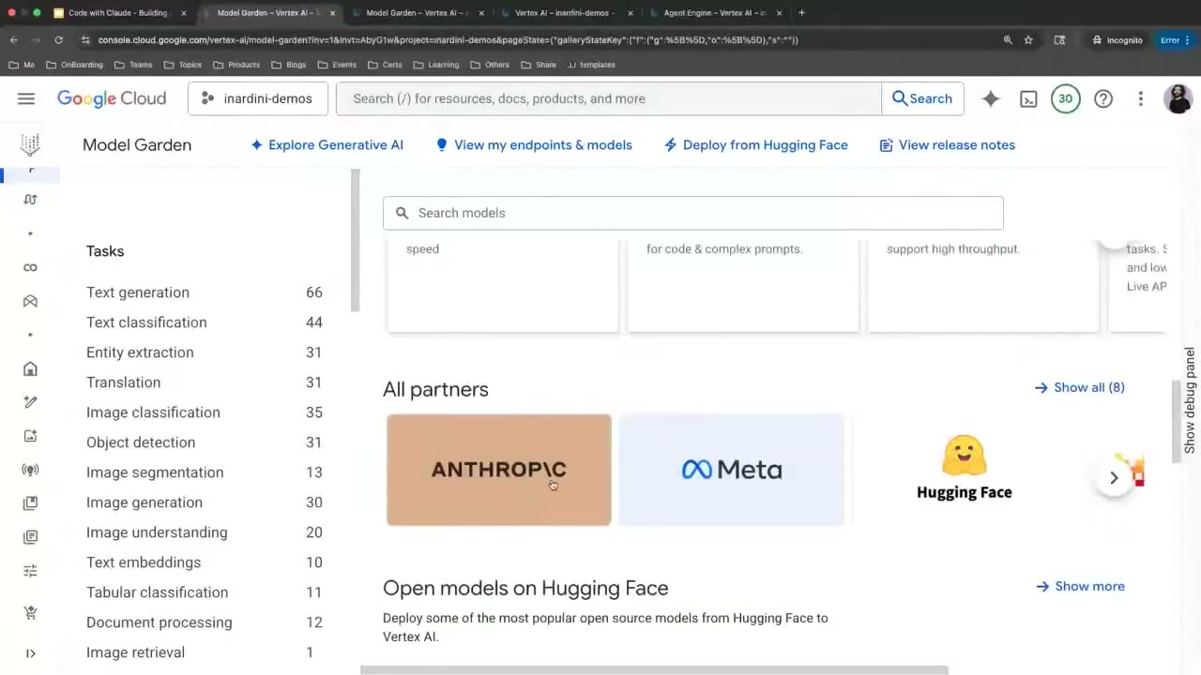Reload the page with the browser refresh icon
This screenshot has width=1201, height=675.
[58, 40]
